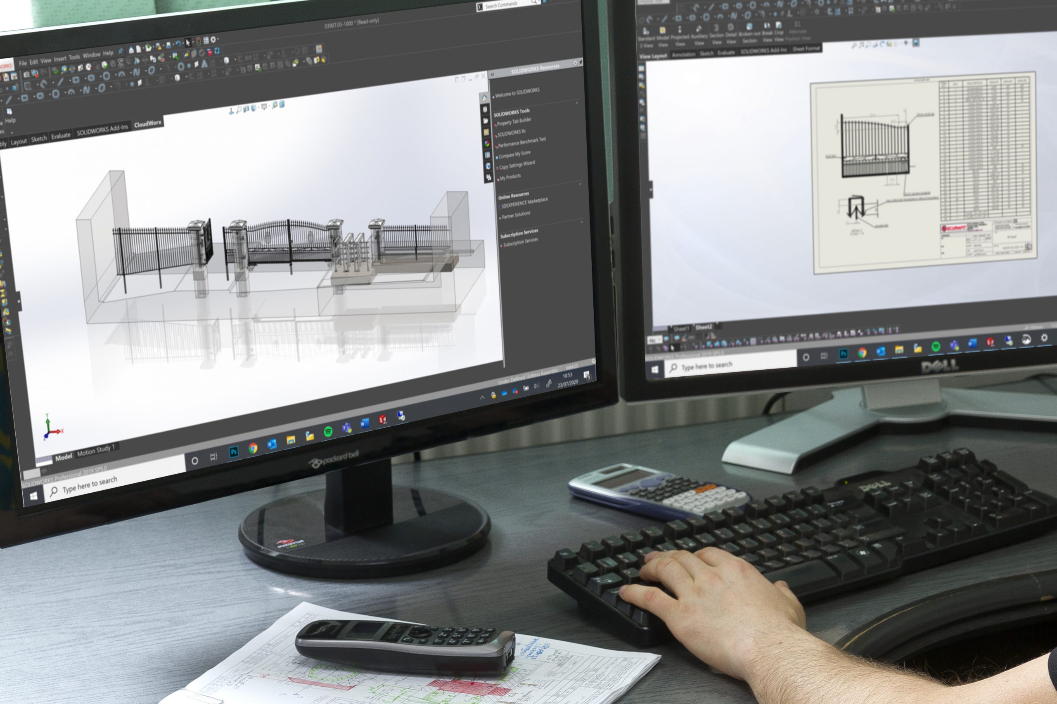Open Chrome on right monitor taskbar

[x=862, y=352]
